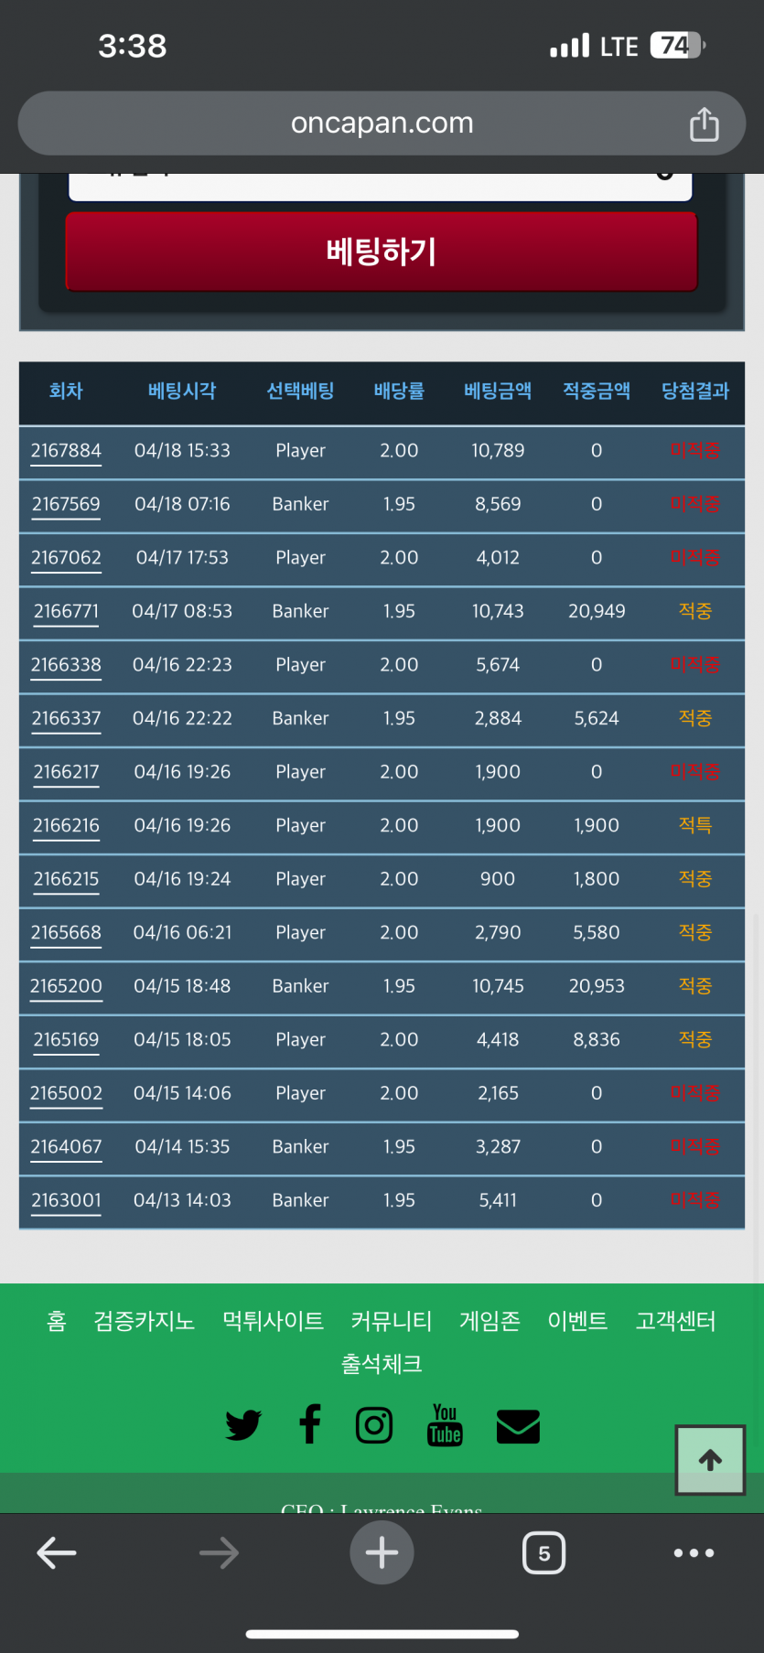Open the tab switcher showing 5 tabs
The width and height of the screenshot is (764, 1653).
coord(543,1552)
